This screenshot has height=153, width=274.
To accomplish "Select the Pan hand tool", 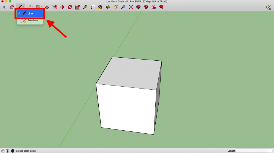I will coord(116,7).
